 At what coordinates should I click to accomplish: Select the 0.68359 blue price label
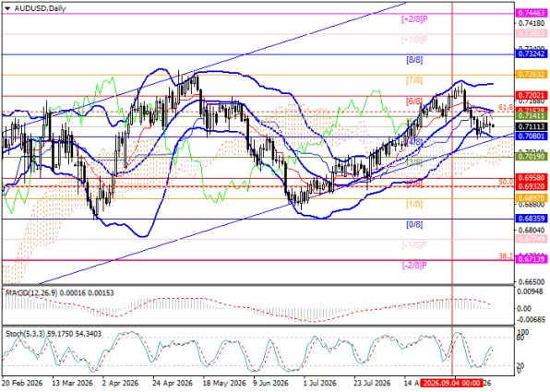click(x=531, y=219)
